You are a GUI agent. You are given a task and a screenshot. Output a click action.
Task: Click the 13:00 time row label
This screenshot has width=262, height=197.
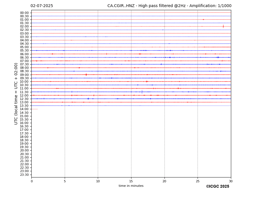pos(24,102)
